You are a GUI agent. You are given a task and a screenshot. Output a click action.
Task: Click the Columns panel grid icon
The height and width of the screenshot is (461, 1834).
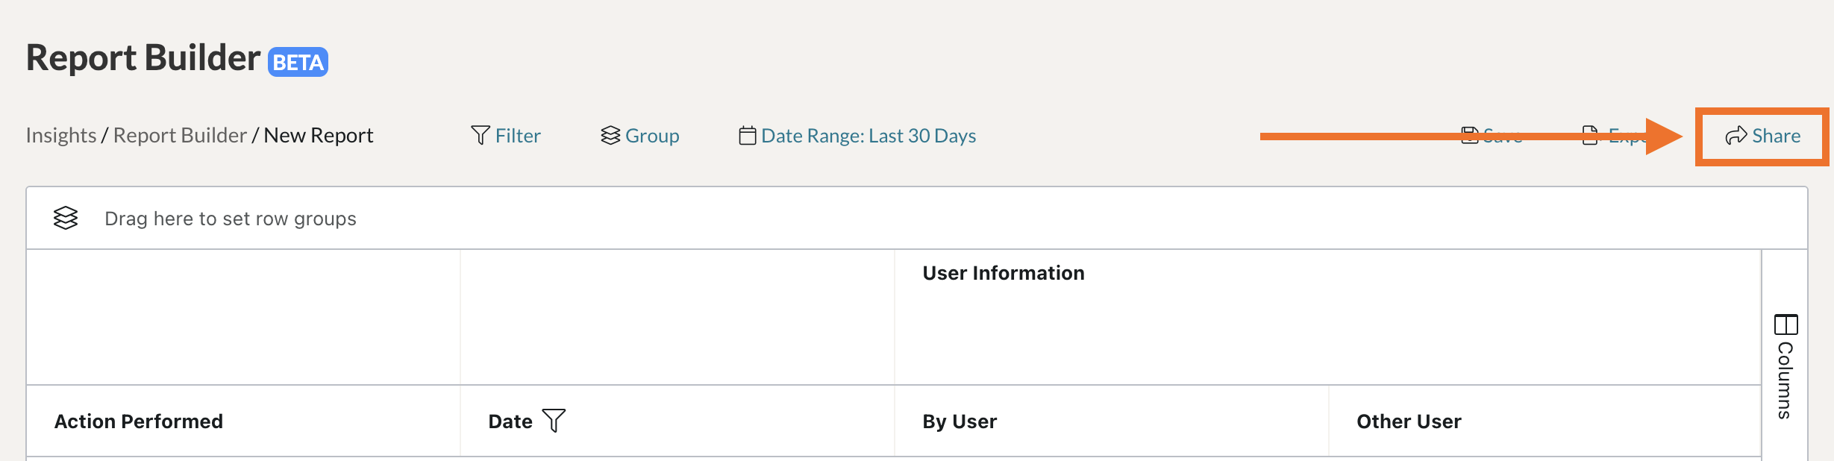tap(1786, 324)
